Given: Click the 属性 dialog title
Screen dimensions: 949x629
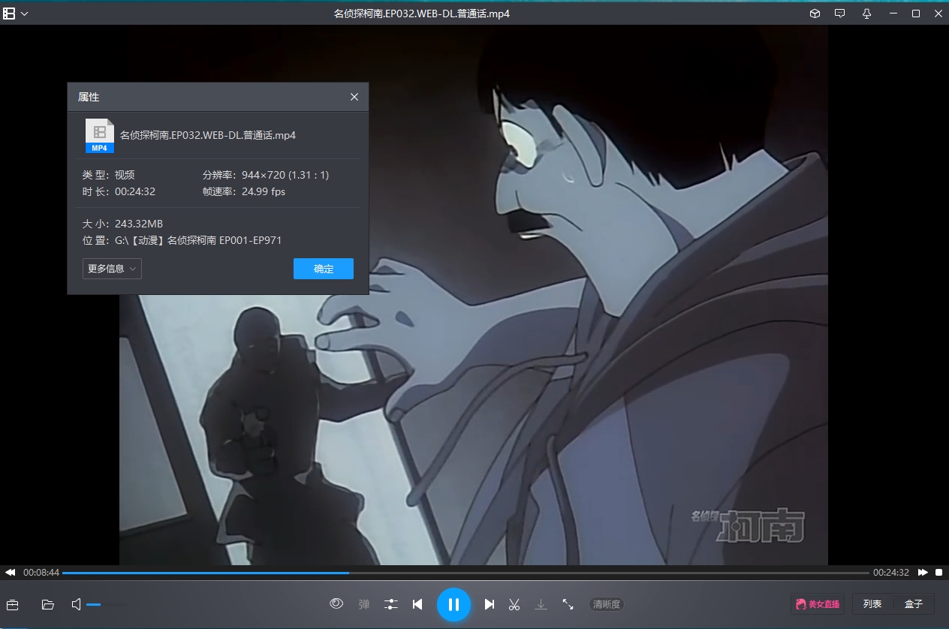Looking at the screenshot, I should (89, 97).
